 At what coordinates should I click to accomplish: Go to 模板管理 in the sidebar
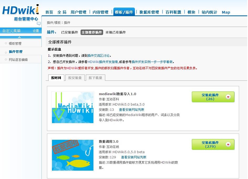15,43
